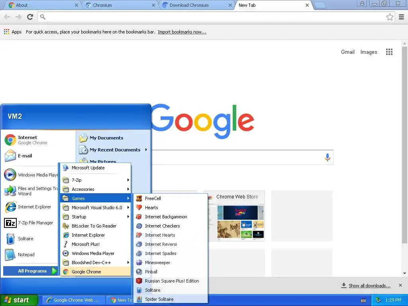Open Internet Explorer in All Programs list
Screen dimensions: 408x306
coord(96,235)
